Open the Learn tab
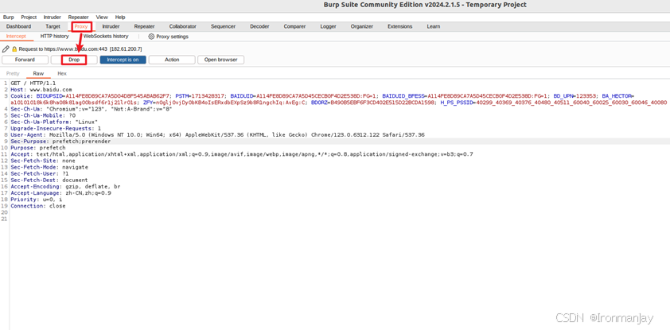670x330 pixels. (x=434, y=26)
